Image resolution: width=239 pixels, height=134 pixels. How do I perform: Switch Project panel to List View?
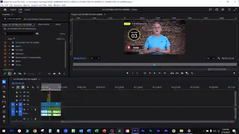10,74
